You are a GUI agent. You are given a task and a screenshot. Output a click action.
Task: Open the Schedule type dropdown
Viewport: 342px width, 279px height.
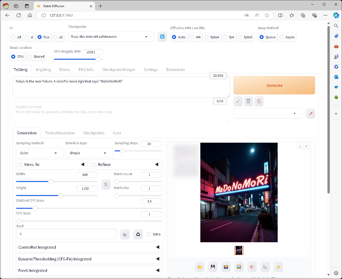tap(89, 153)
